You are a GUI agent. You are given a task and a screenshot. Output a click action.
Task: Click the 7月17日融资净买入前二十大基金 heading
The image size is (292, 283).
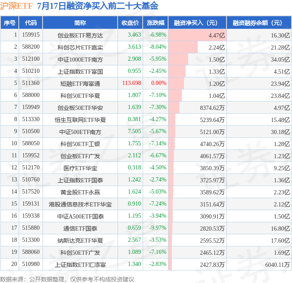(x=98, y=6)
